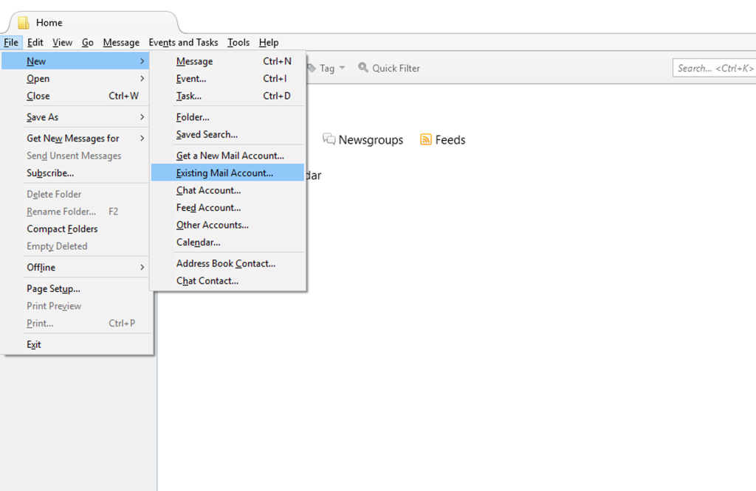756x491 pixels.
Task: Choose Calendar... in New submenu
Action: click(x=227, y=242)
